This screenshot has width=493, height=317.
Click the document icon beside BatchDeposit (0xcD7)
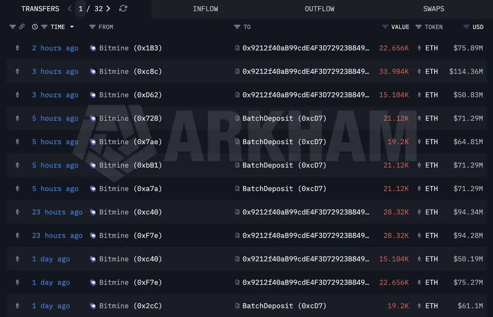(238, 118)
